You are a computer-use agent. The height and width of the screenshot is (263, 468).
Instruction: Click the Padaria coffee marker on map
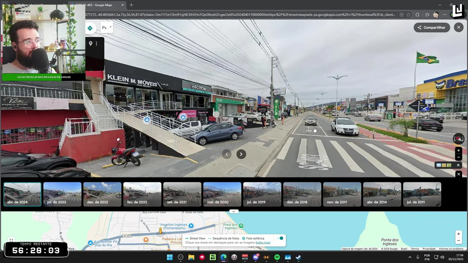[146, 240]
